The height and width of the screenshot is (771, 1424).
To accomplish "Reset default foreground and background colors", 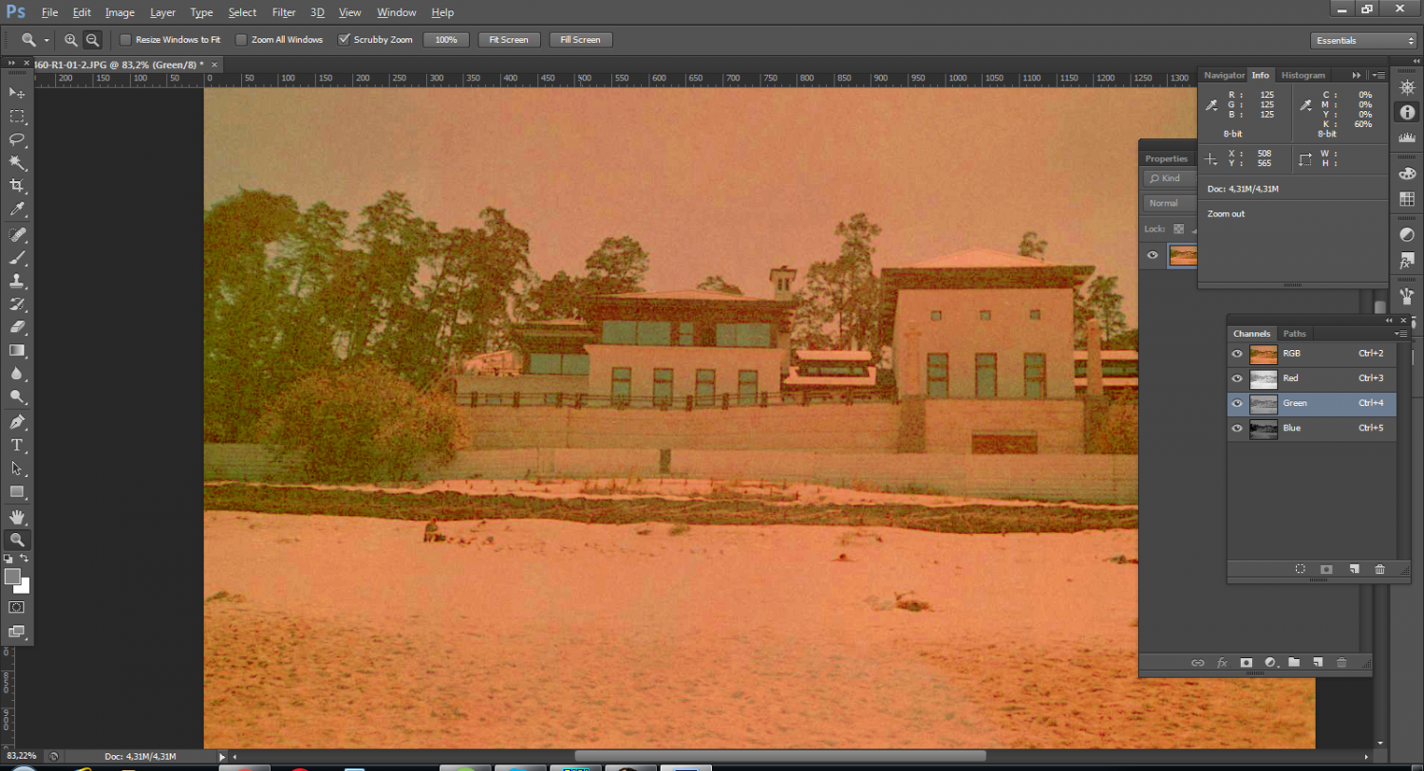I will click(9, 560).
